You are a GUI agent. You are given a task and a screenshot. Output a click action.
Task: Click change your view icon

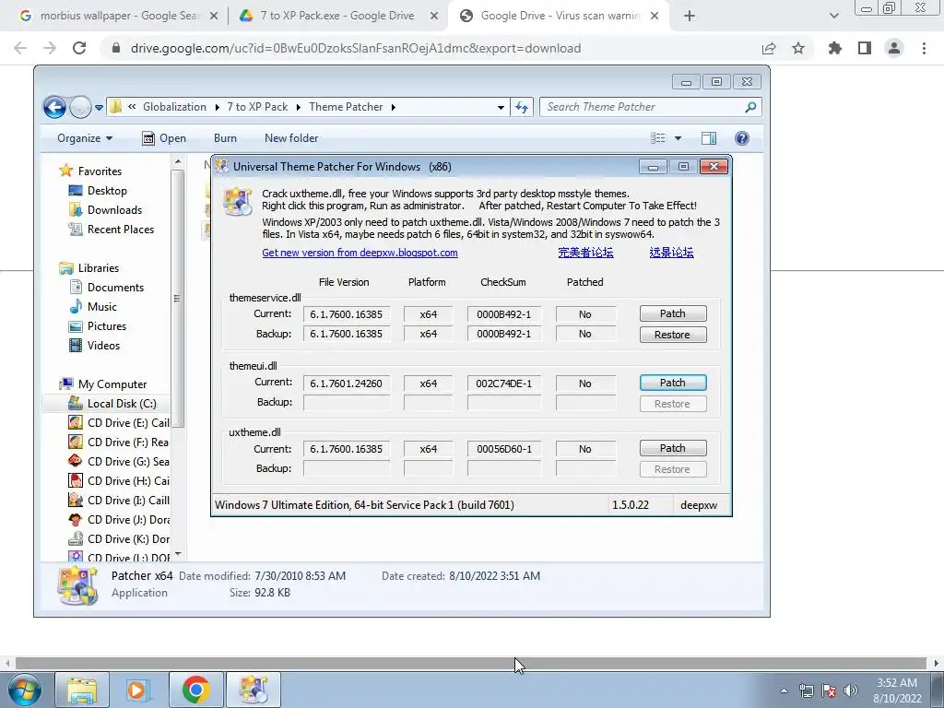tap(658, 138)
